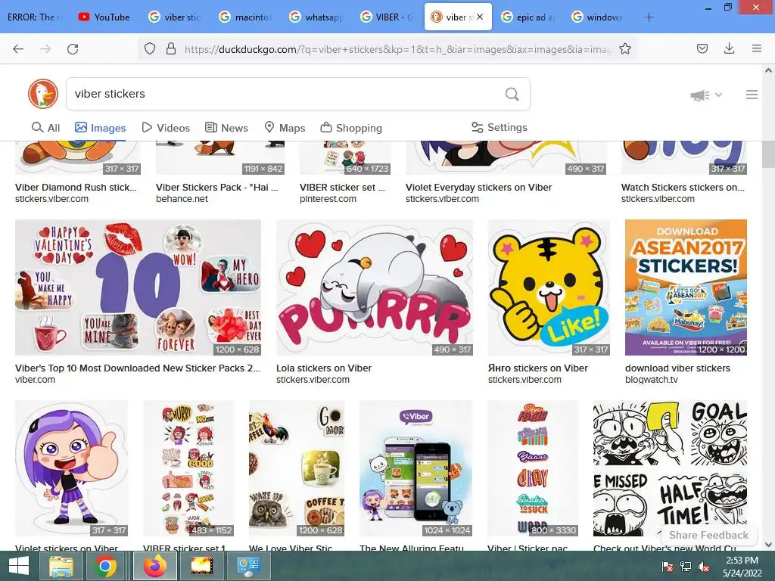Screen dimensions: 775x581
Task: Open the rooster and coffee stickers image
Action: pyautogui.click(x=297, y=468)
